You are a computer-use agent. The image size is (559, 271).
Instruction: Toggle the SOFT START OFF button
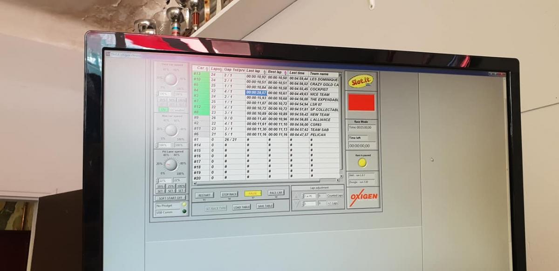pos(170,198)
